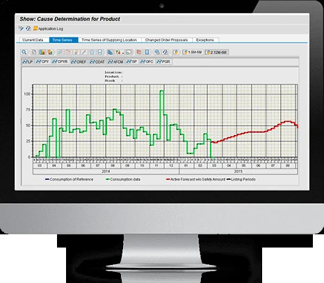324x283 pixels.
Task: Toggle the PGR curve
Action: click(x=163, y=62)
